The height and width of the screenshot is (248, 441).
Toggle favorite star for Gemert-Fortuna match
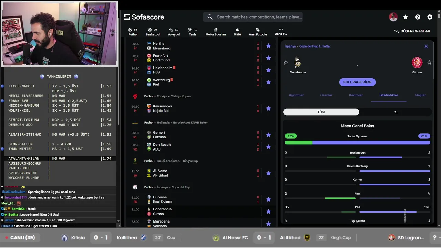(268, 135)
